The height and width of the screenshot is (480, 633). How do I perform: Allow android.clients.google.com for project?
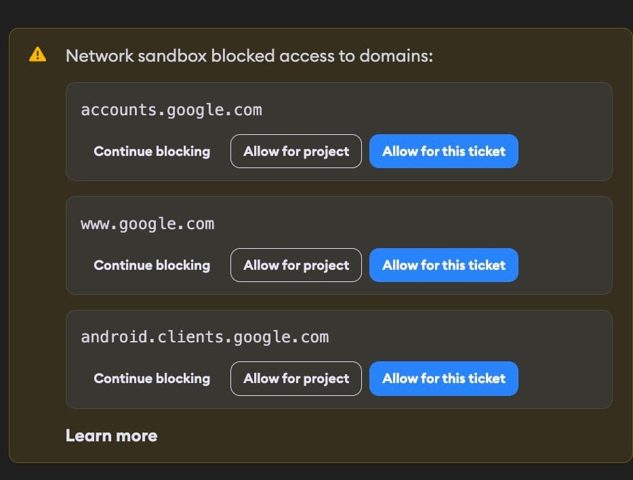pyautogui.click(x=296, y=379)
